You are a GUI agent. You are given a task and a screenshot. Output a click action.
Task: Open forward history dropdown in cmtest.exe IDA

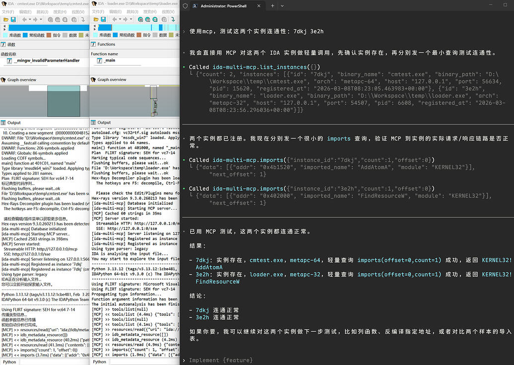click(x=41, y=20)
